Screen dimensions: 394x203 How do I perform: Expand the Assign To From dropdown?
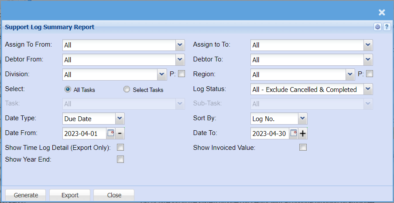click(180, 45)
